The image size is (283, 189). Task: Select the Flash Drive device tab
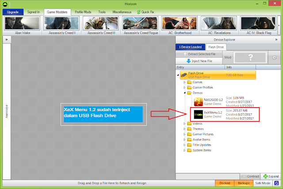(216, 47)
